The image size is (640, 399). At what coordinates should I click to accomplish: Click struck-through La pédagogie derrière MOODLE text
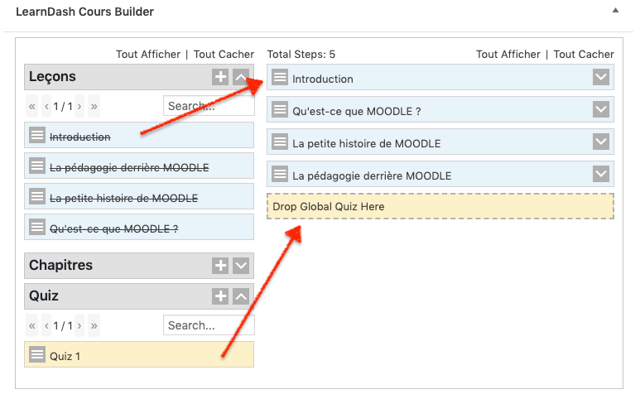(129, 168)
